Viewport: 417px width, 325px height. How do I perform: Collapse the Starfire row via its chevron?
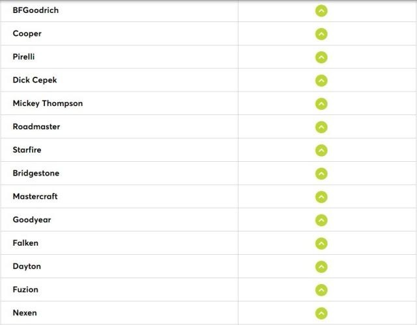click(x=321, y=150)
